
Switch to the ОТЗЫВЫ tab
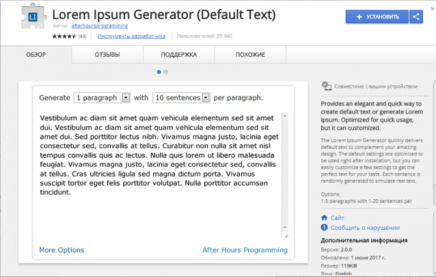(107, 55)
